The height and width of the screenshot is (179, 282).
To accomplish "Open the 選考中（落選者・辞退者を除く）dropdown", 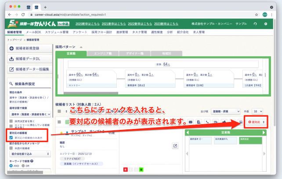I will coord(30,115).
